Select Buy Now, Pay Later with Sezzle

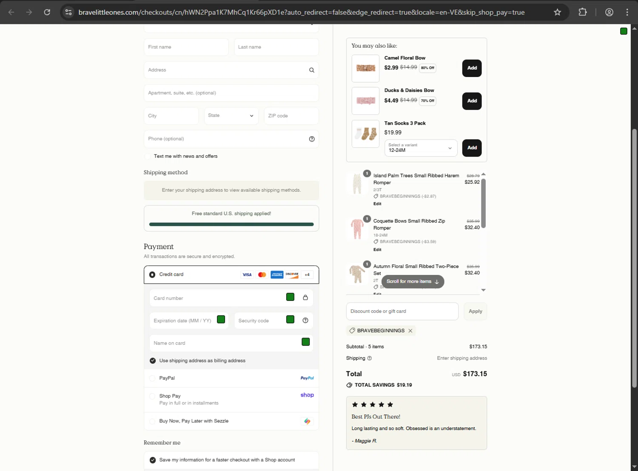tap(152, 421)
